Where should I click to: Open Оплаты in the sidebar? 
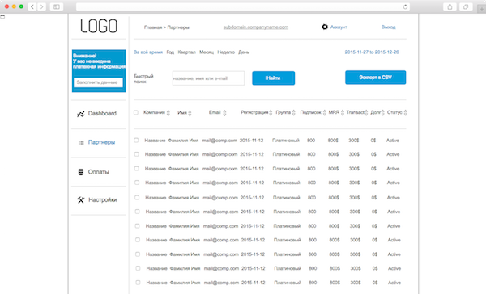(99, 172)
